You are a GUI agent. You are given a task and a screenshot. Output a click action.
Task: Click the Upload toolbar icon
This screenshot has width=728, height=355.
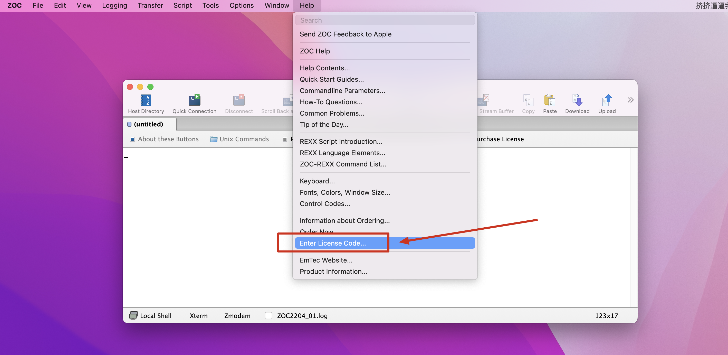coord(607,100)
